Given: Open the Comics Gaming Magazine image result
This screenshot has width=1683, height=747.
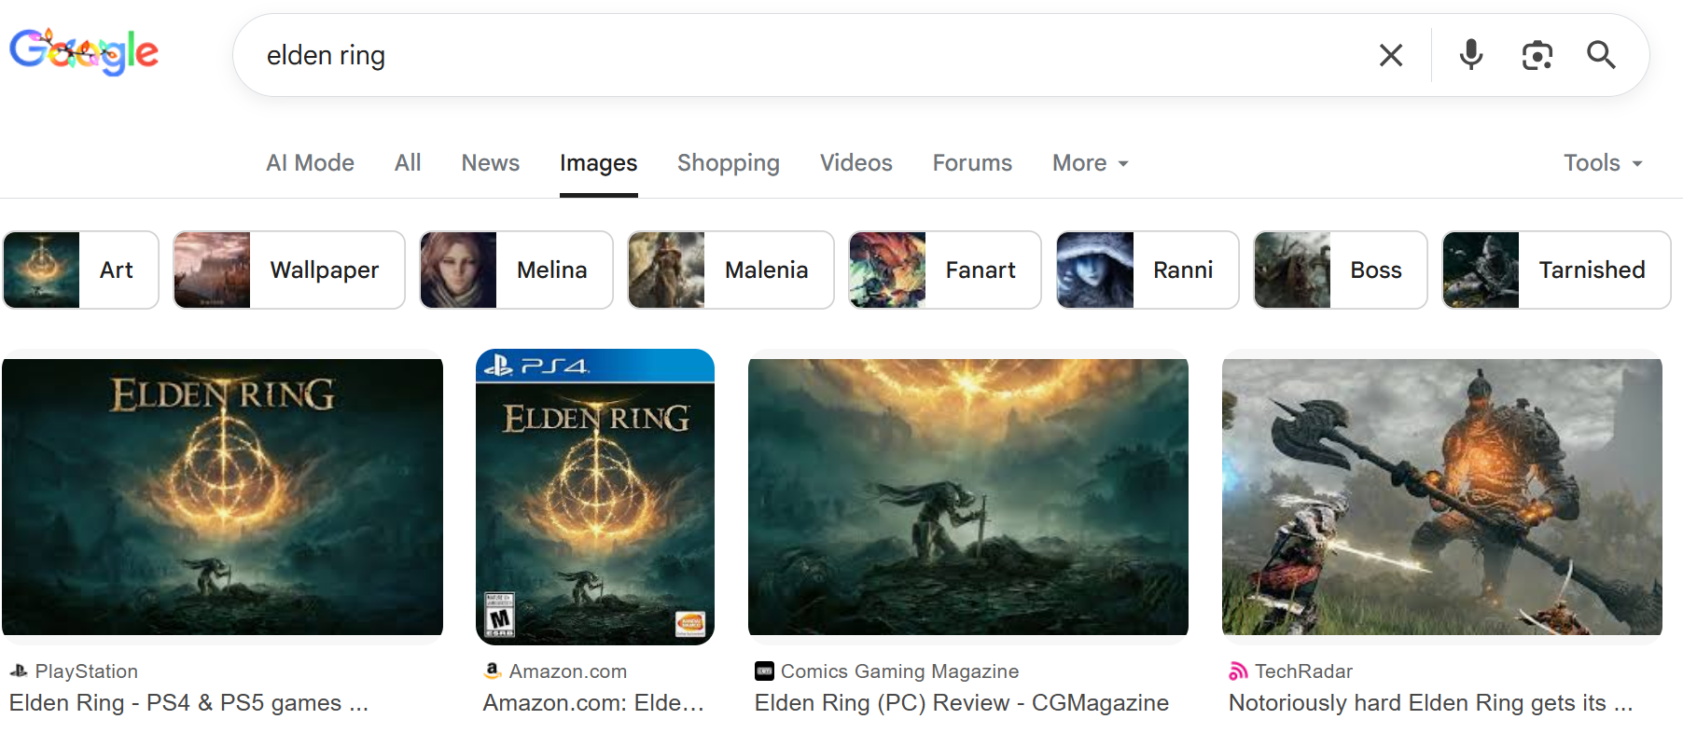Looking at the screenshot, I should 968,497.
